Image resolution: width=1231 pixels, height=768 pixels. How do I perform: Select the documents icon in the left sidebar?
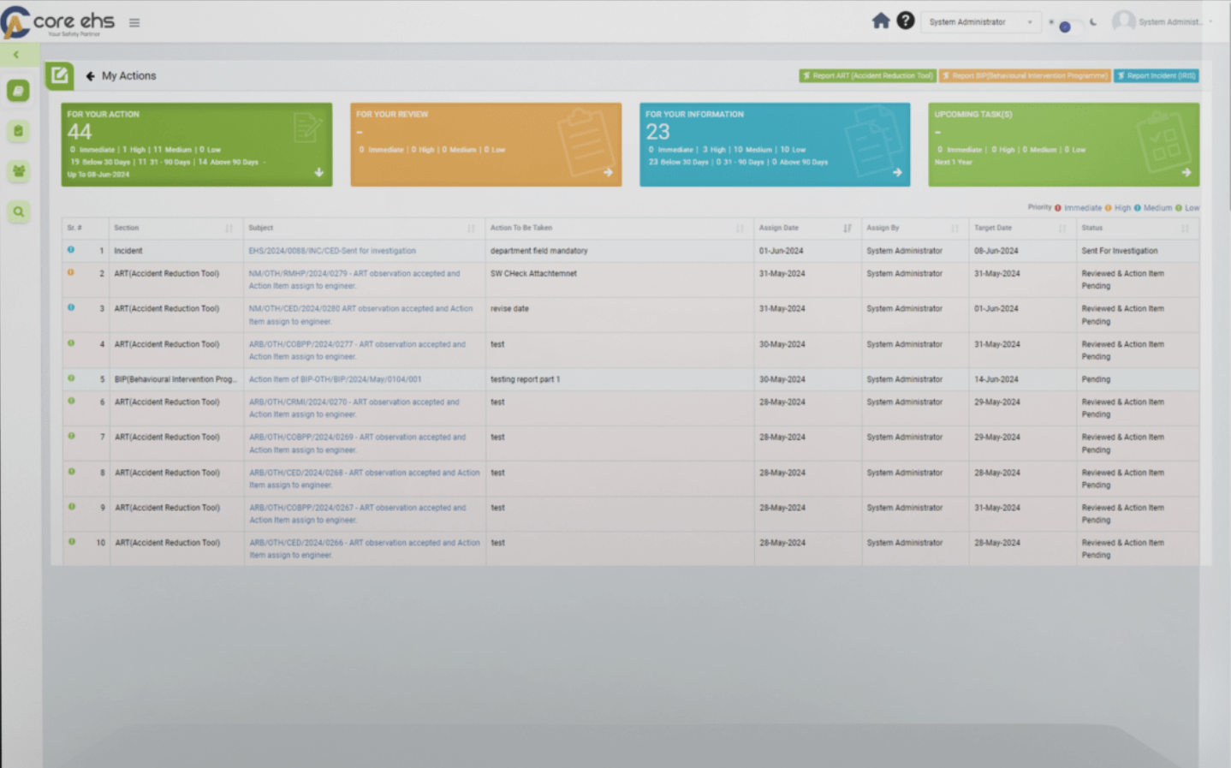tap(18, 91)
